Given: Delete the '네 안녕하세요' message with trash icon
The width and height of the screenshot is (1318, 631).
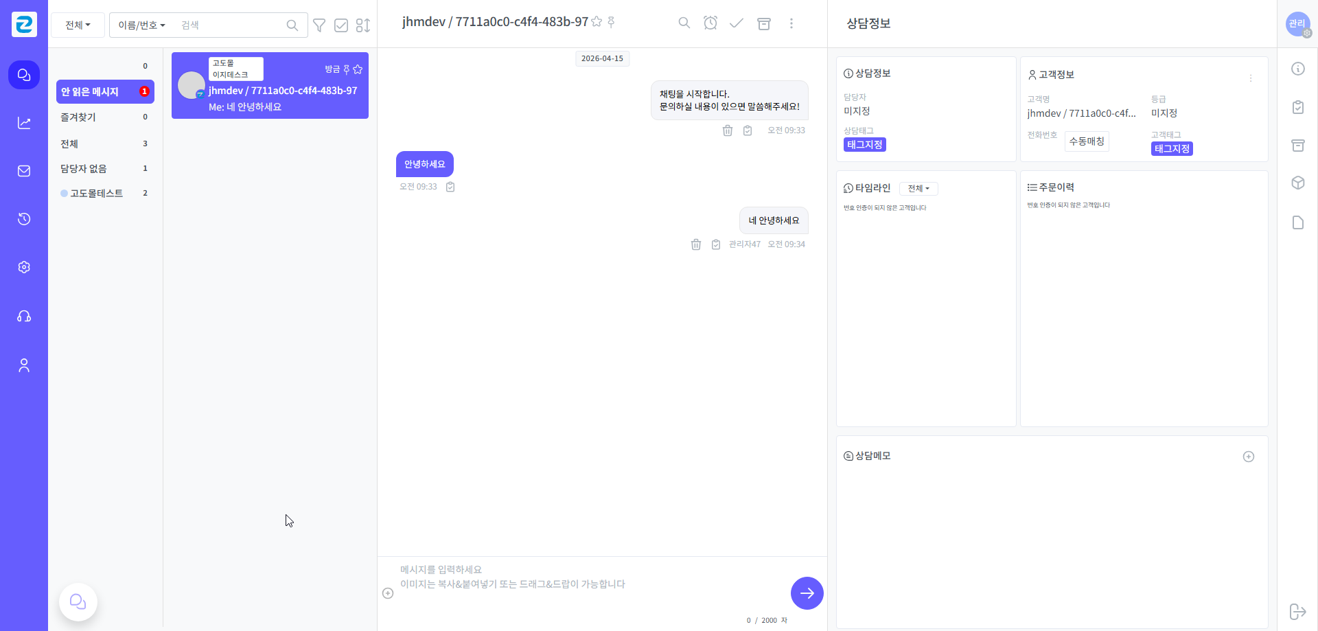Looking at the screenshot, I should 695,244.
